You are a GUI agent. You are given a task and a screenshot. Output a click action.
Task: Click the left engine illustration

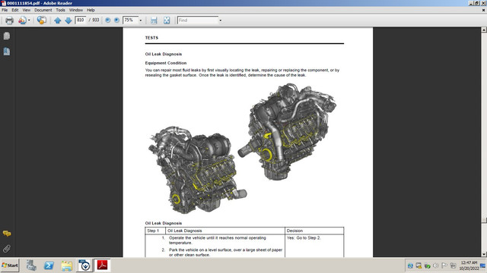click(x=197, y=169)
